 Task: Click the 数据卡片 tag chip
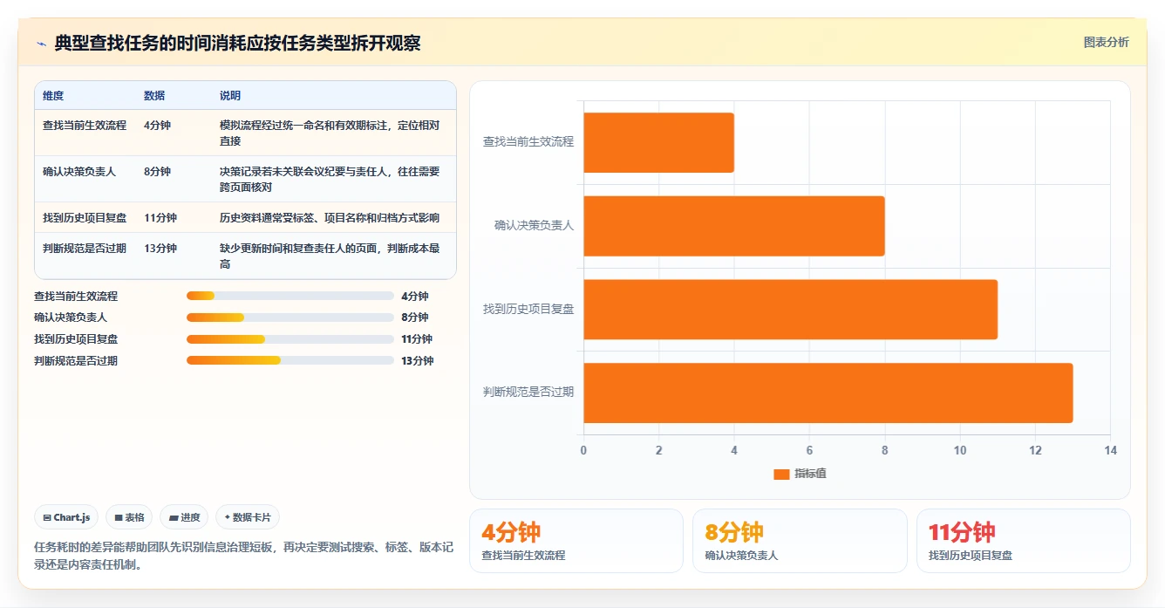pos(248,517)
